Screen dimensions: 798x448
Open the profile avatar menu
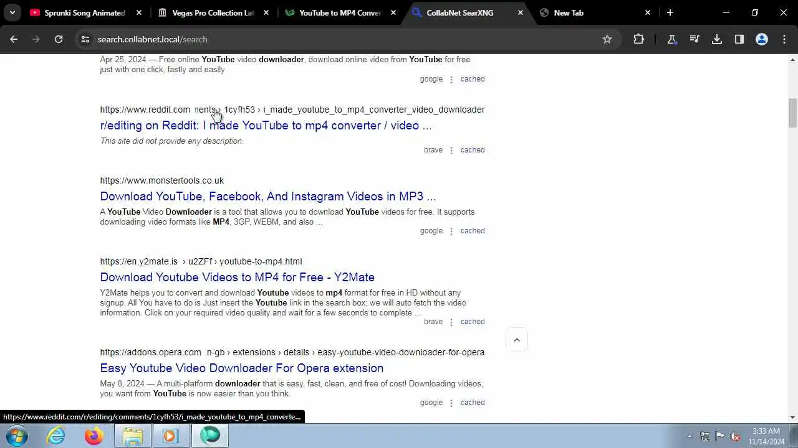pos(762,39)
